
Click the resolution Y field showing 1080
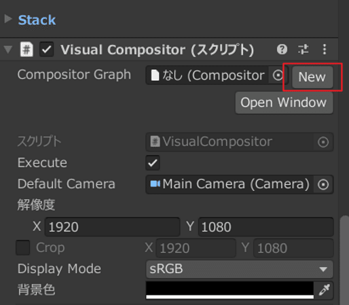click(x=266, y=227)
